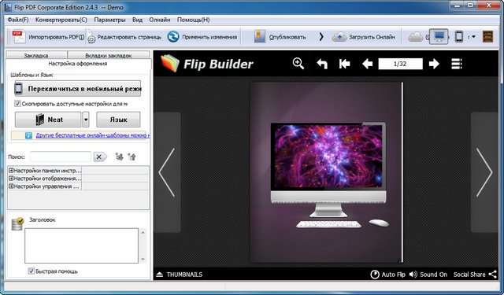The width and height of the screenshot is (504, 295).
Task: Click the expand-all tree icon beside search
Action: click(119, 157)
